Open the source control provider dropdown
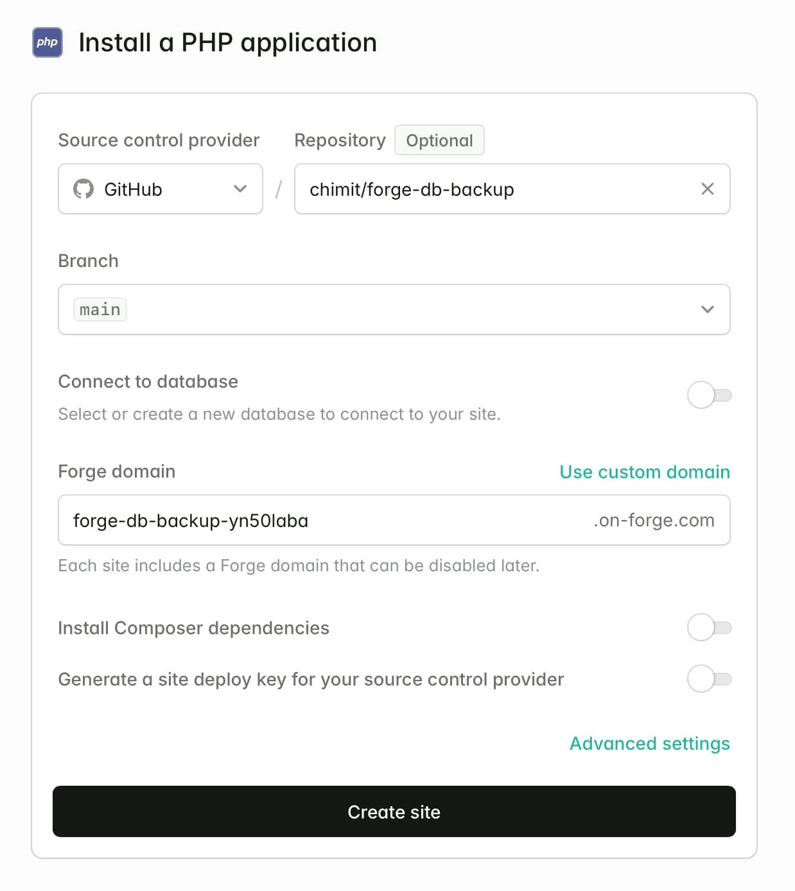Viewport: 795px width, 891px height. [160, 189]
